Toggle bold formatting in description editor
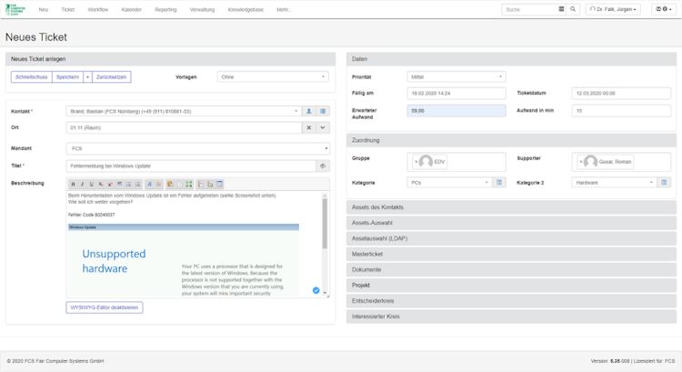 point(73,184)
